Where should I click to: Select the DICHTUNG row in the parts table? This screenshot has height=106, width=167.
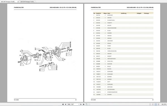(123, 87)
